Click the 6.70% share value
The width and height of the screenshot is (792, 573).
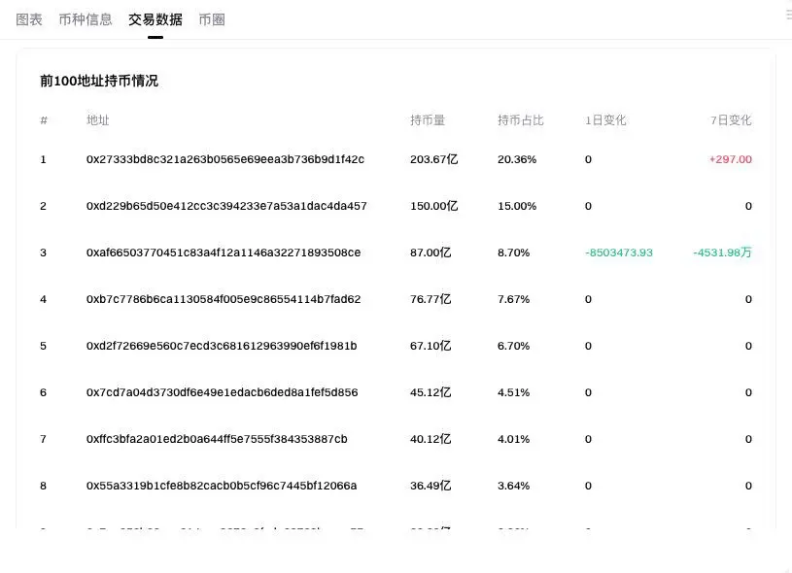(x=513, y=346)
